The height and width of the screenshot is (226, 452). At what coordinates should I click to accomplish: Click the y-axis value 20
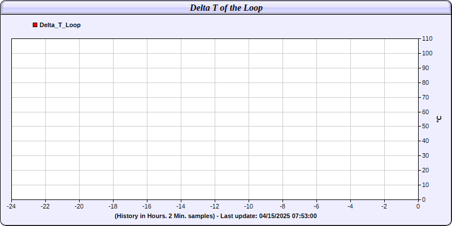tap(426, 171)
